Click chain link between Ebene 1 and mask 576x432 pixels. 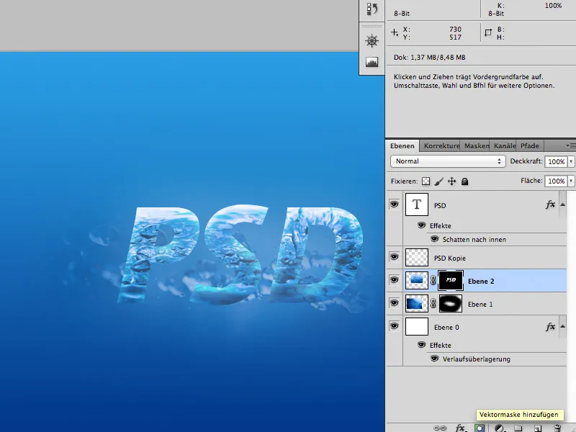[433, 304]
